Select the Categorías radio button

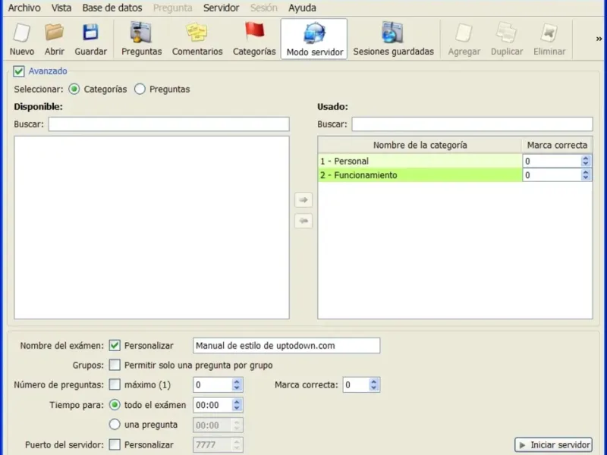(74, 89)
